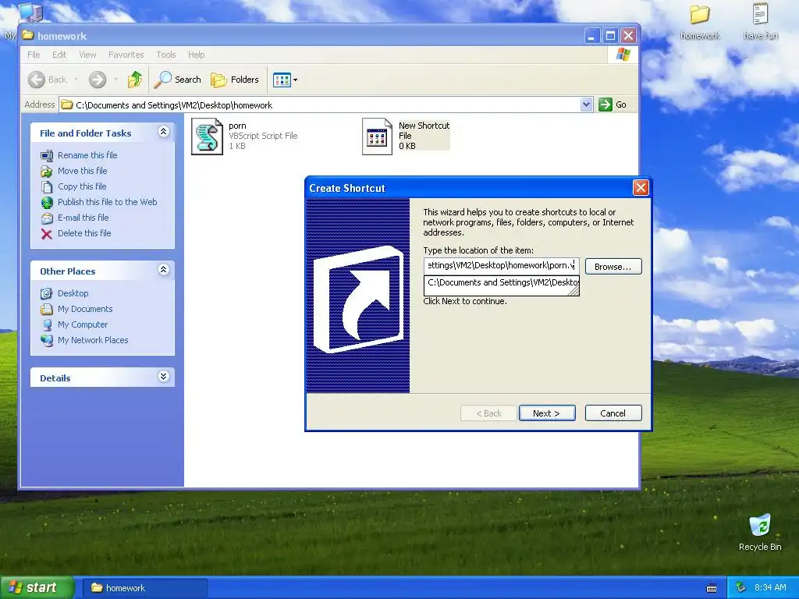Image resolution: width=799 pixels, height=599 pixels.
Task: Click the Rename this file link
Action: tap(87, 155)
